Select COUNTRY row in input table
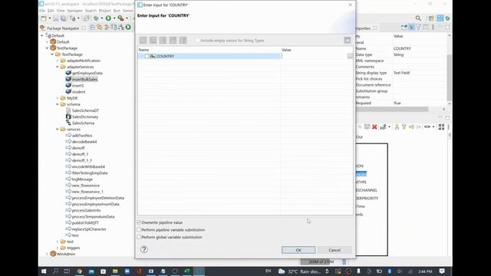This screenshot has height=276, width=491. 209,56
